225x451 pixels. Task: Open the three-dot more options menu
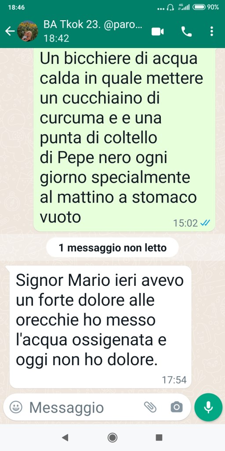(212, 31)
